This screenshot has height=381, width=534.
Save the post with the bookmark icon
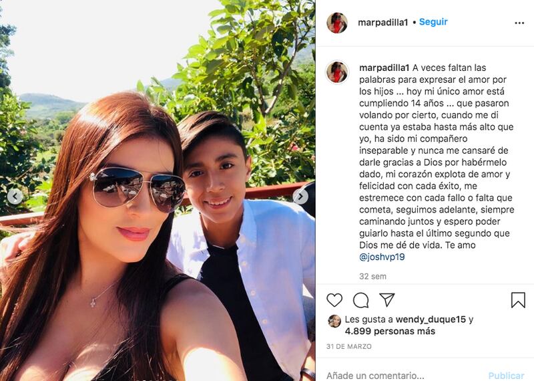(518, 300)
